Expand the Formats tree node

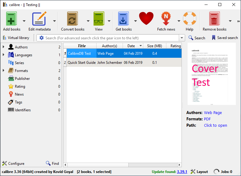4,70
